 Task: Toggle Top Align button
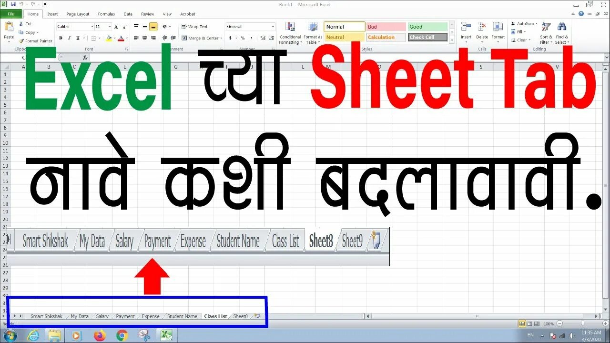[x=136, y=27]
